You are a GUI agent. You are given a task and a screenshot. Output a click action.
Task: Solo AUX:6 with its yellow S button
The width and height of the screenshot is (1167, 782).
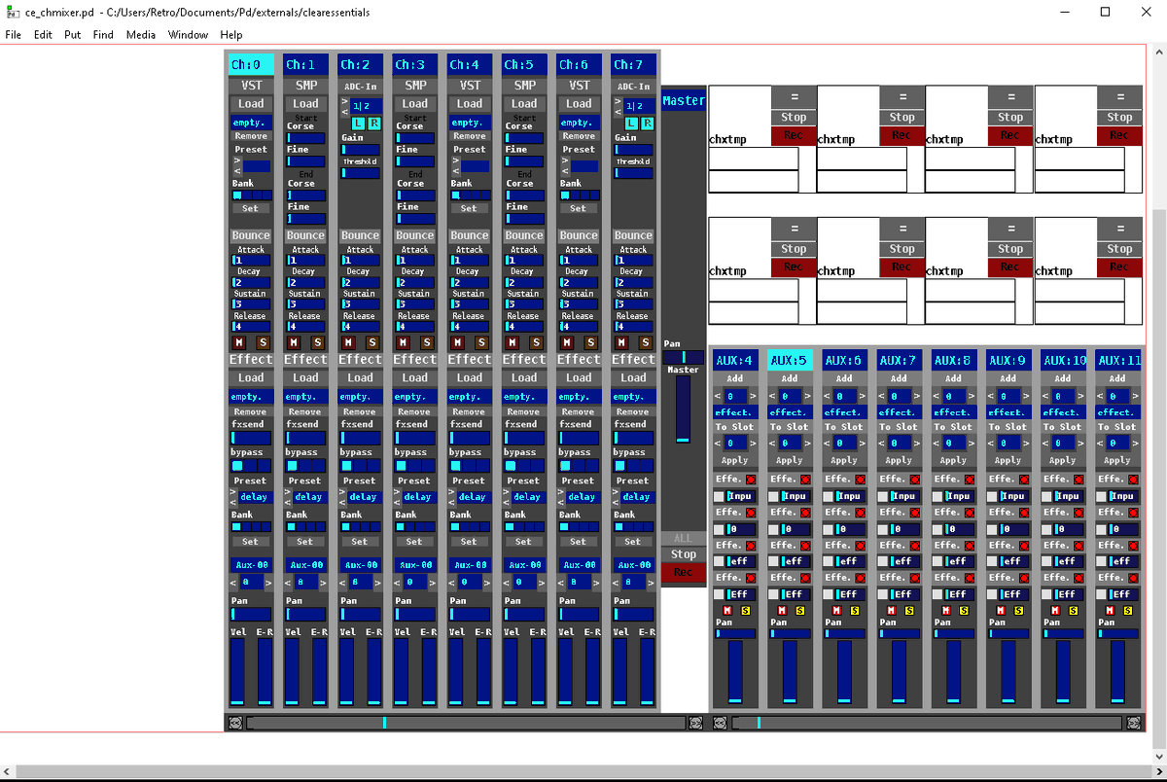pyautogui.click(x=856, y=610)
